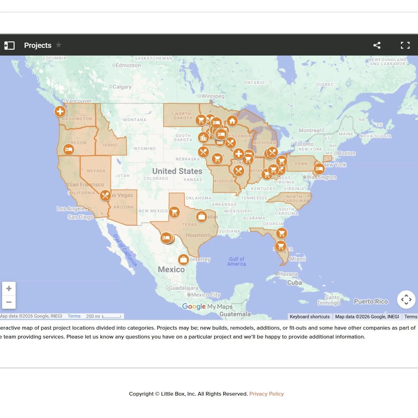
Task: Select the briefcase marker near Monterrey
Action: click(183, 259)
